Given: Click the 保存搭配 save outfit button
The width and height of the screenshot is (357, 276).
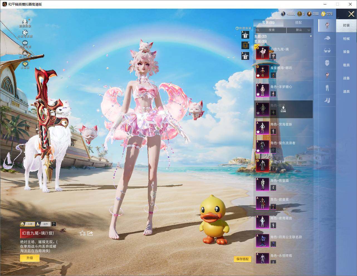Looking at the screenshot, I should pyautogui.click(x=243, y=259).
